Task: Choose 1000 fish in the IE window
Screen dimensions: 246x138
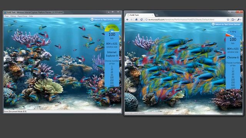Action: point(112,85)
